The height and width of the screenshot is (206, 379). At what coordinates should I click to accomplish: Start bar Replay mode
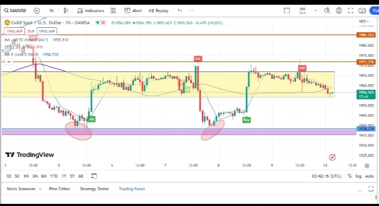pos(158,11)
